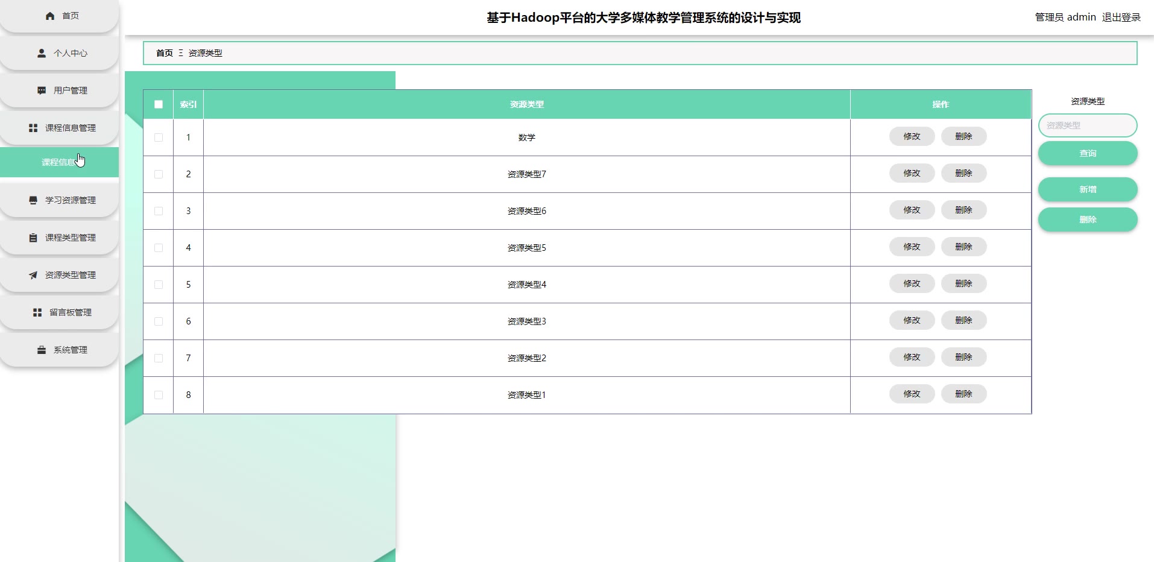The width and height of the screenshot is (1154, 562).
Task: Edit the 资源类型2 row with 修改
Action: point(912,357)
